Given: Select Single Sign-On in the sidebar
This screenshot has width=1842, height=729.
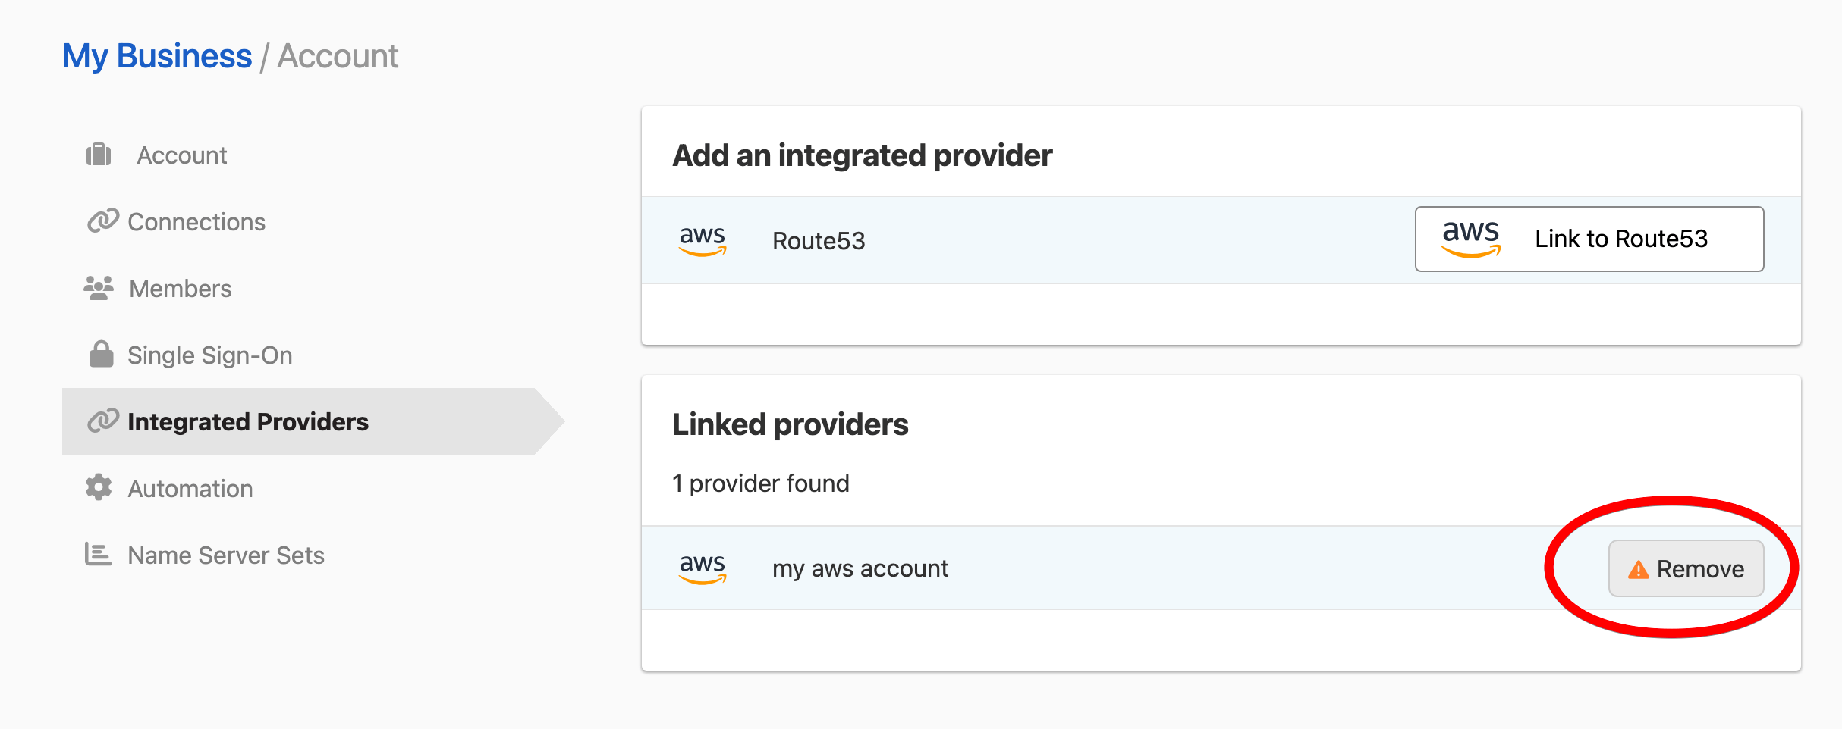Looking at the screenshot, I should (x=210, y=355).
